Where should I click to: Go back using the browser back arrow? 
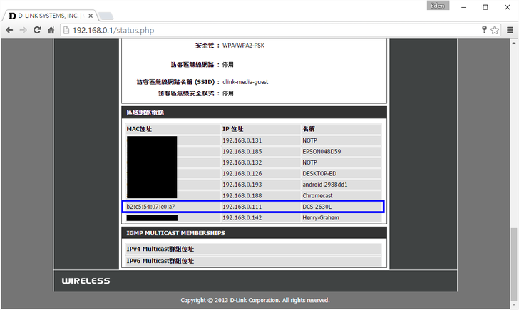click(x=9, y=30)
